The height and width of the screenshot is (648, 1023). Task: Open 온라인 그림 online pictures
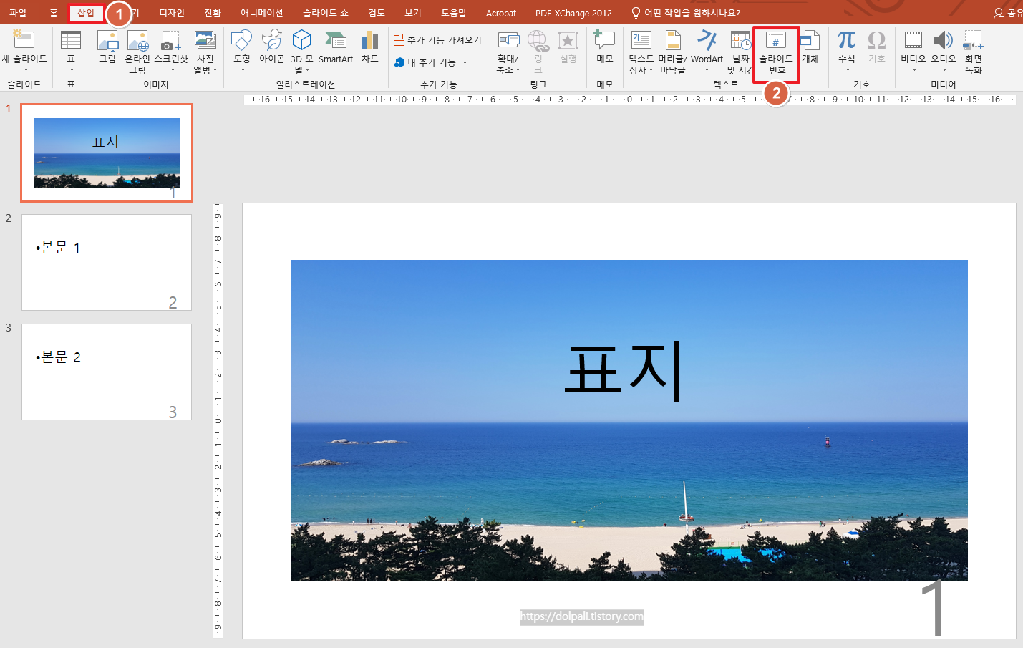tap(137, 52)
